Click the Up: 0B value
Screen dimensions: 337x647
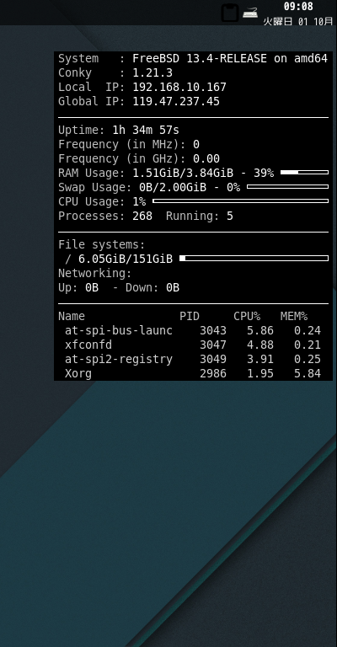click(x=78, y=287)
